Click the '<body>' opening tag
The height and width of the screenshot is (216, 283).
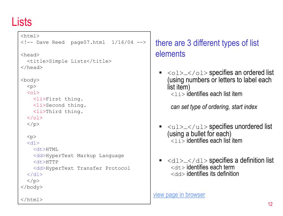point(30,80)
